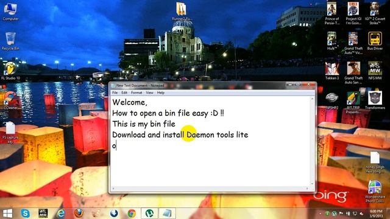The image size is (390, 219).
Task: Open the Help menu in Notepad
Action: tap(161, 92)
